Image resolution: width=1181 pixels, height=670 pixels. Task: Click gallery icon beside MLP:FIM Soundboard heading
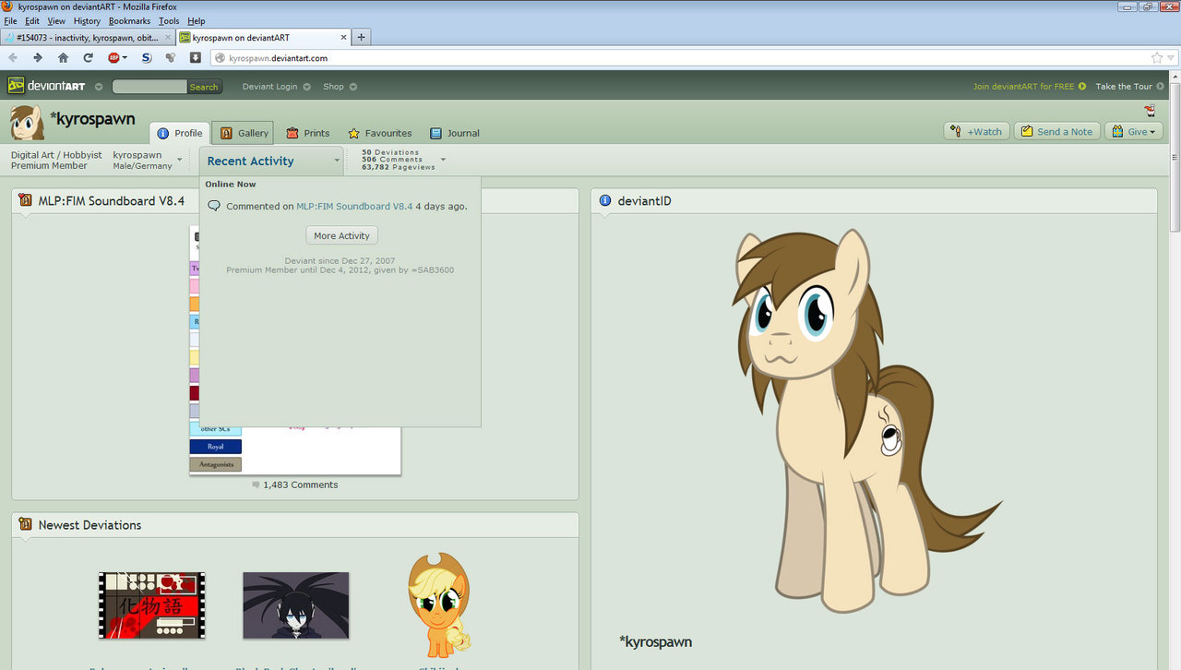pos(25,200)
